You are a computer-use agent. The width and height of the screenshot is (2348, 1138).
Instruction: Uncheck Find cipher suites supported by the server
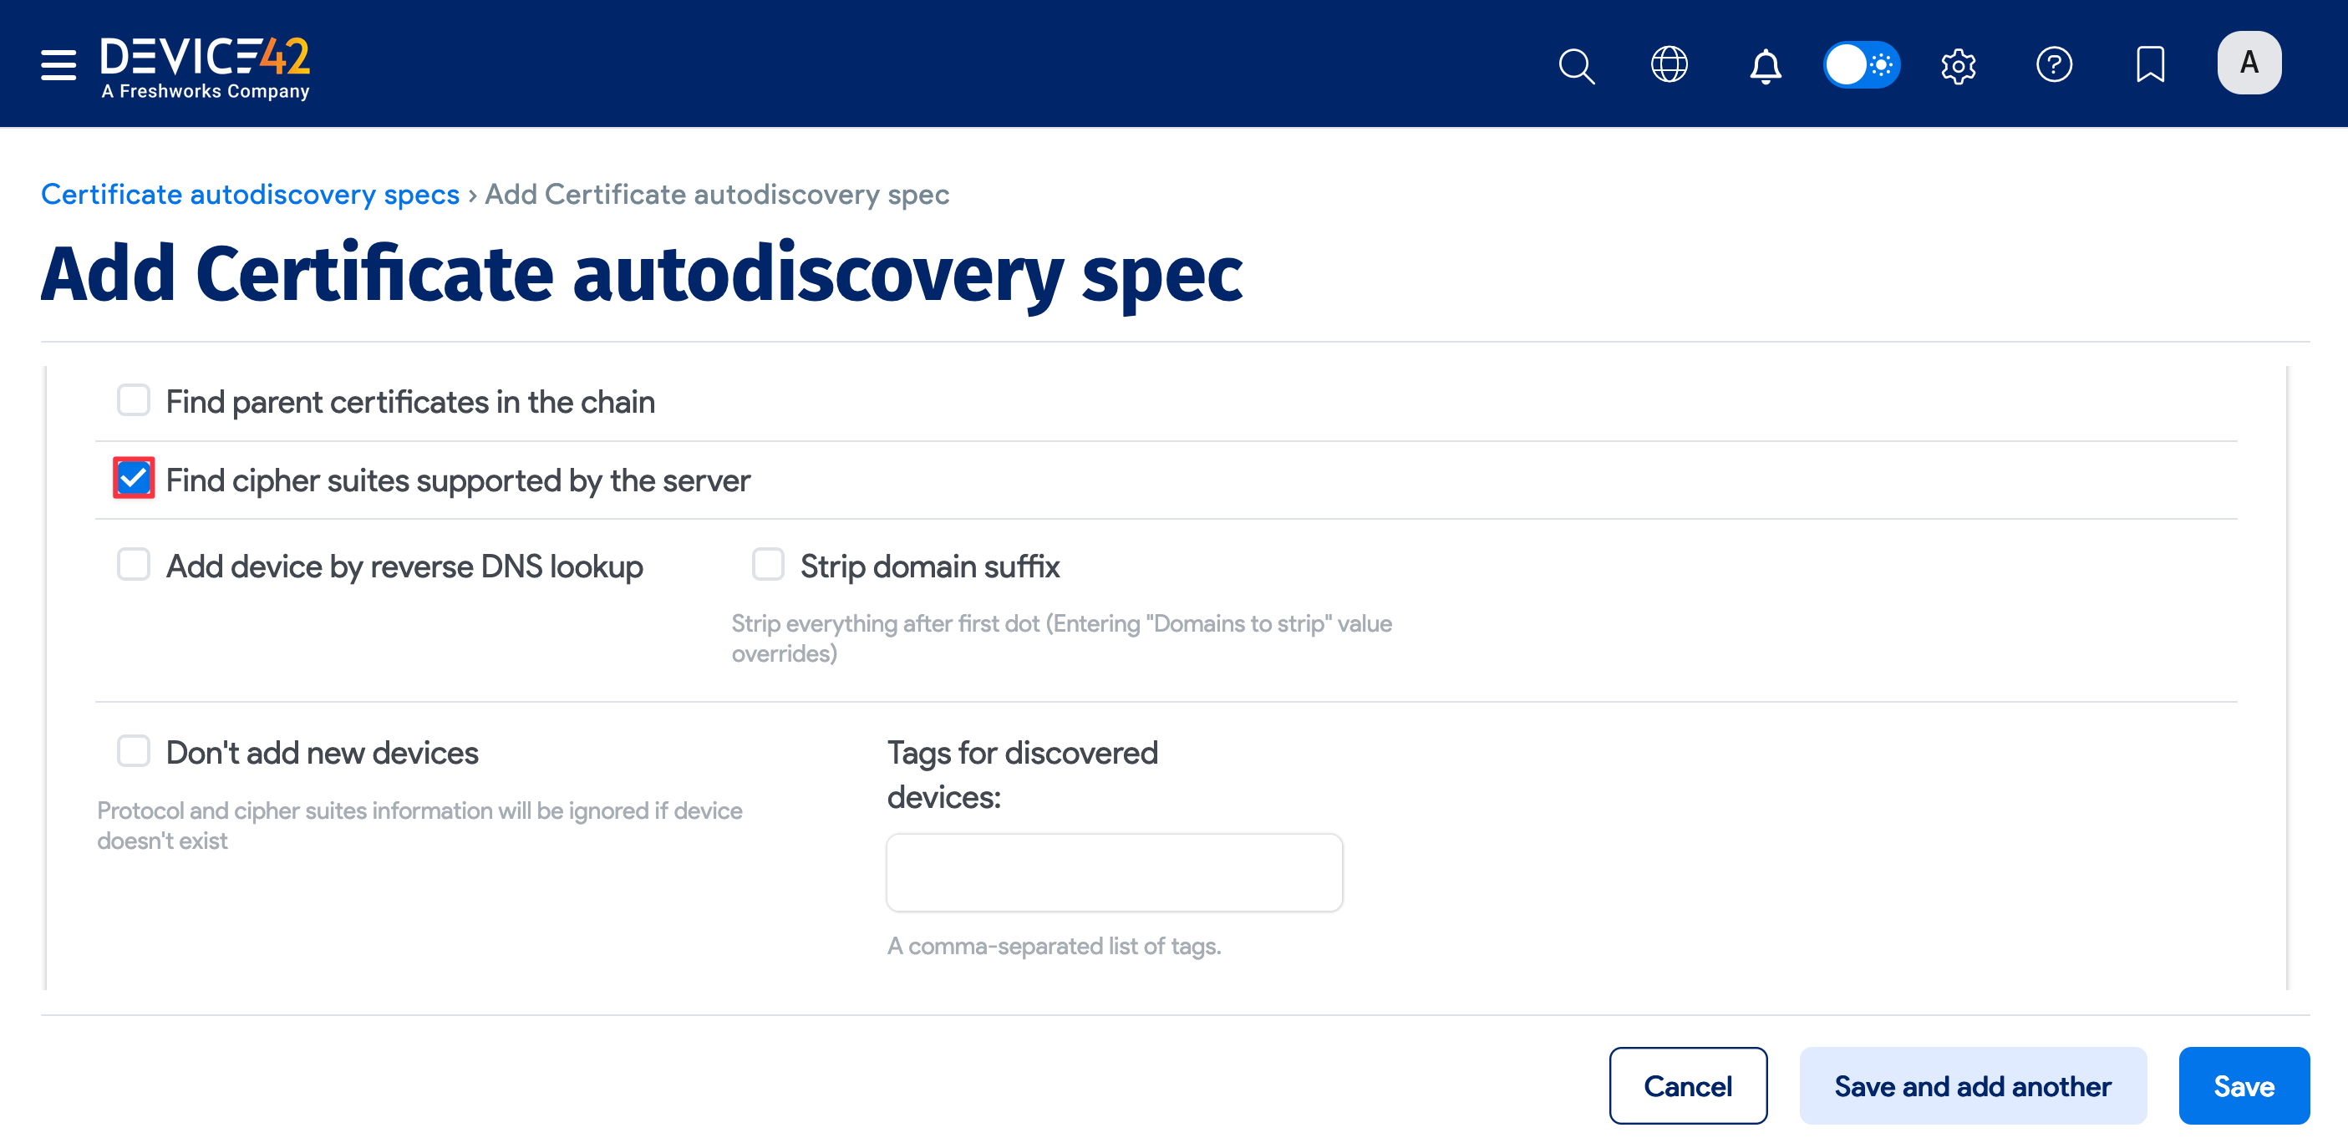[x=133, y=477]
